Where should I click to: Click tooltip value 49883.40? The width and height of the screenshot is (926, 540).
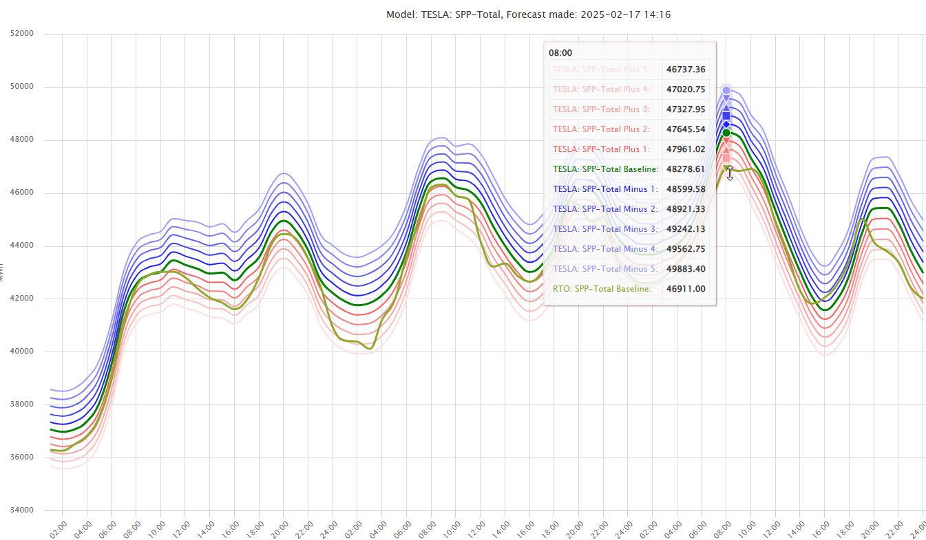[x=686, y=269]
